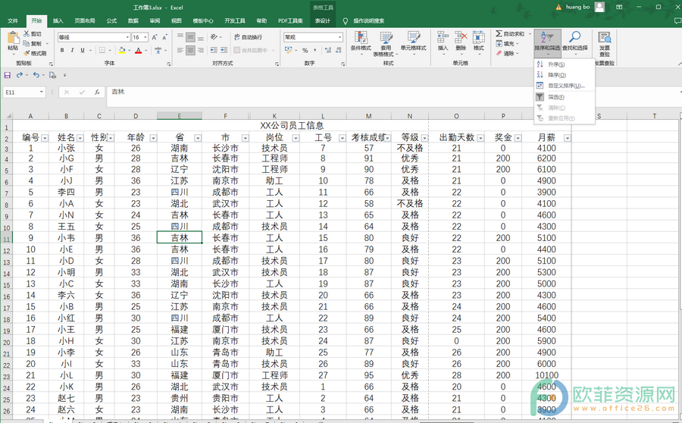Choose 降序(O) in the sort menu
The height and width of the screenshot is (423, 682).
point(564,75)
